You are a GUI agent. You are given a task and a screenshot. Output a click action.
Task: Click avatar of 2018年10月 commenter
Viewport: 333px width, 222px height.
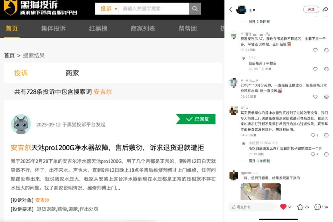(234, 82)
